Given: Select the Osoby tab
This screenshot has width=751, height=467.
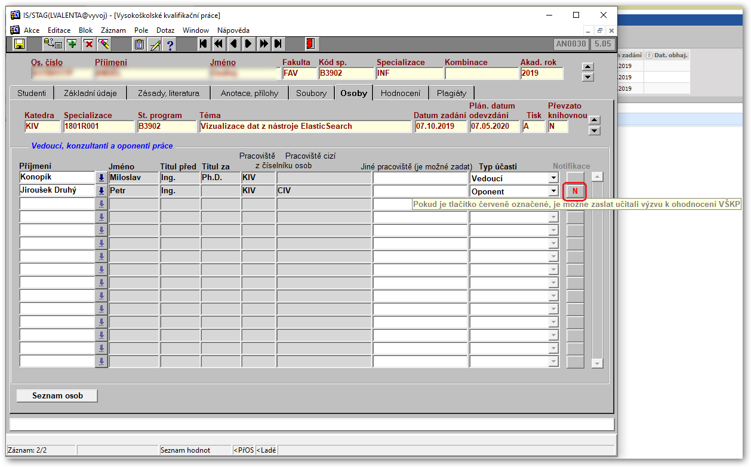Looking at the screenshot, I should 354,92.
